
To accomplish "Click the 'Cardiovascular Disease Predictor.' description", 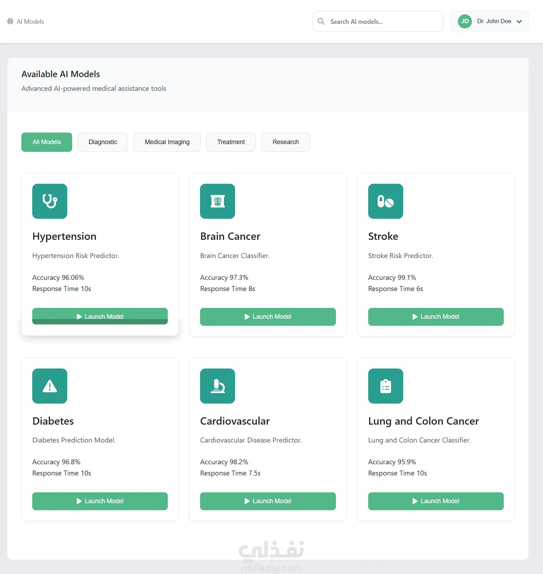I will click(x=251, y=440).
